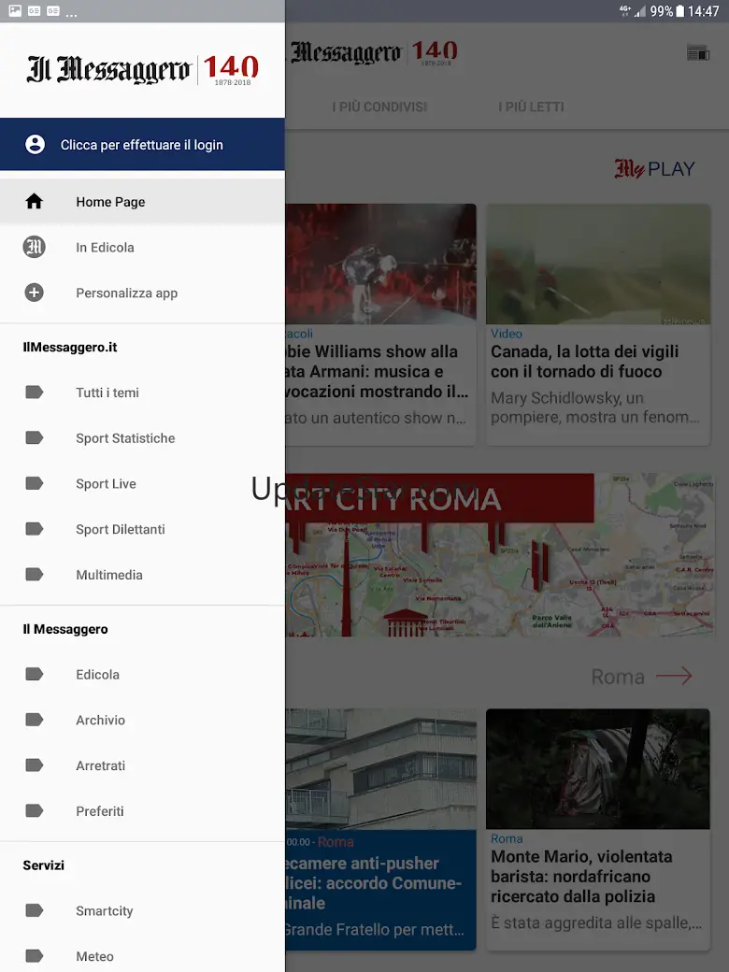Select Tutti i temi in drawer
This screenshot has height=972, width=729.
(143, 393)
